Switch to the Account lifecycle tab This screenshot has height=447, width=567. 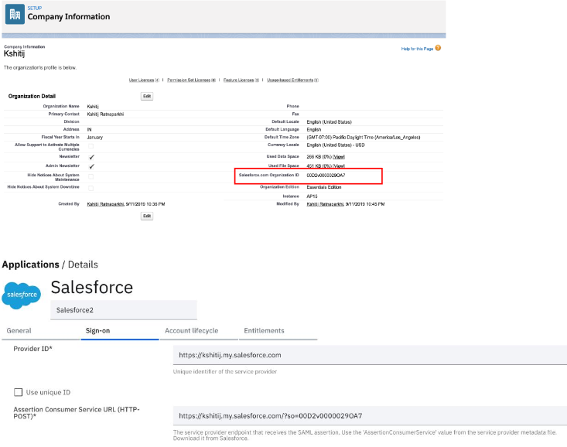point(199,330)
